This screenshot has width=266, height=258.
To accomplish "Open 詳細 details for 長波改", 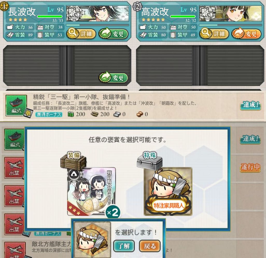I will [x=81, y=34].
